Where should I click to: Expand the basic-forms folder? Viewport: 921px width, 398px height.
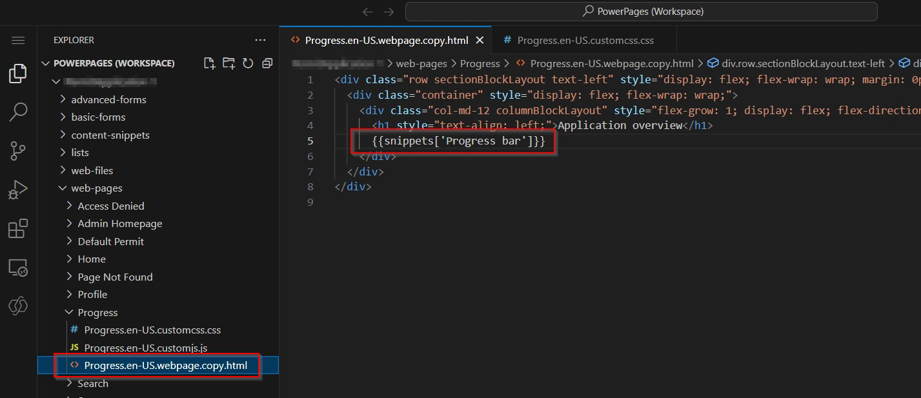(x=98, y=117)
